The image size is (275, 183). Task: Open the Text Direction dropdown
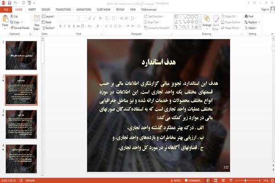[154, 17]
